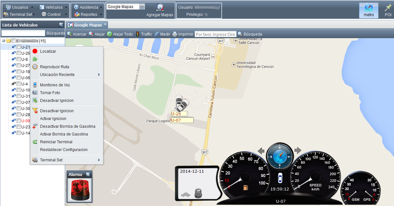Close the Alarma panel
The height and width of the screenshot is (206, 394).
coord(88,174)
